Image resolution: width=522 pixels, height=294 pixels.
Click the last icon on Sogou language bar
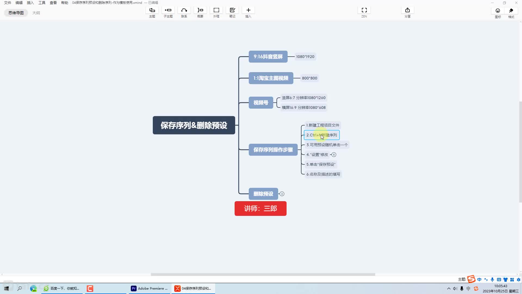[x=518, y=280]
